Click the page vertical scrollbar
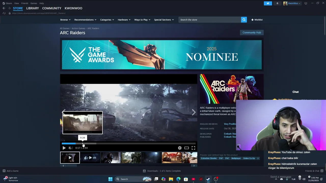The height and width of the screenshot is (183, 326). [325, 25]
